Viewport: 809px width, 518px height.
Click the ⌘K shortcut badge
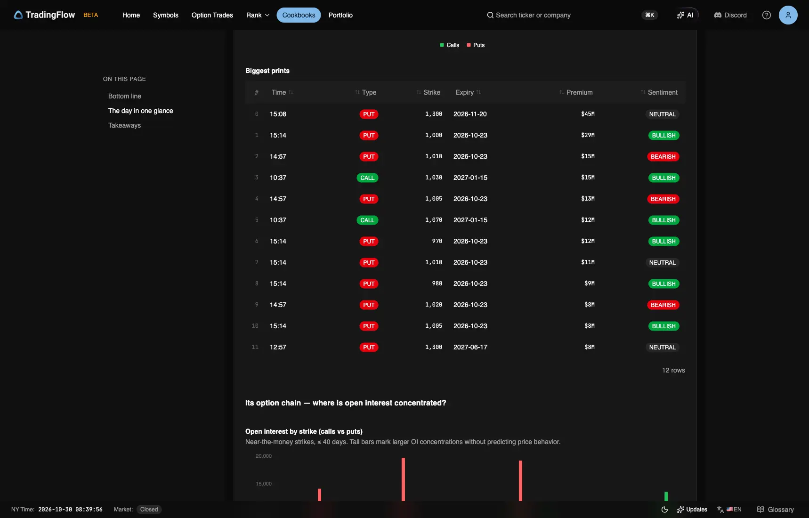click(650, 15)
